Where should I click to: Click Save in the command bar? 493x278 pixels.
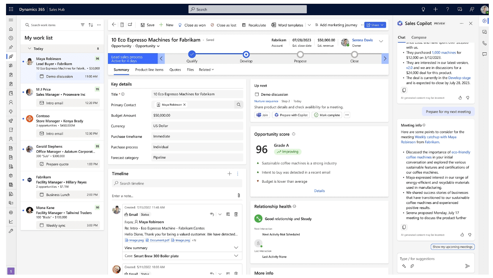[147, 25]
